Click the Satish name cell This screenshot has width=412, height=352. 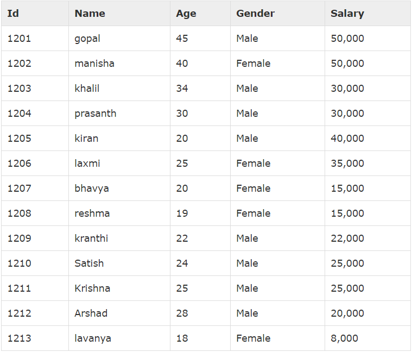tap(89, 263)
